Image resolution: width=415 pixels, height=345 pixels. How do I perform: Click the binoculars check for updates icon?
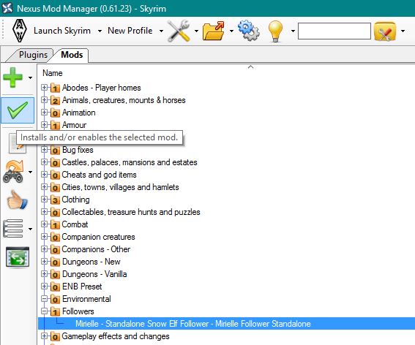pos(13,172)
